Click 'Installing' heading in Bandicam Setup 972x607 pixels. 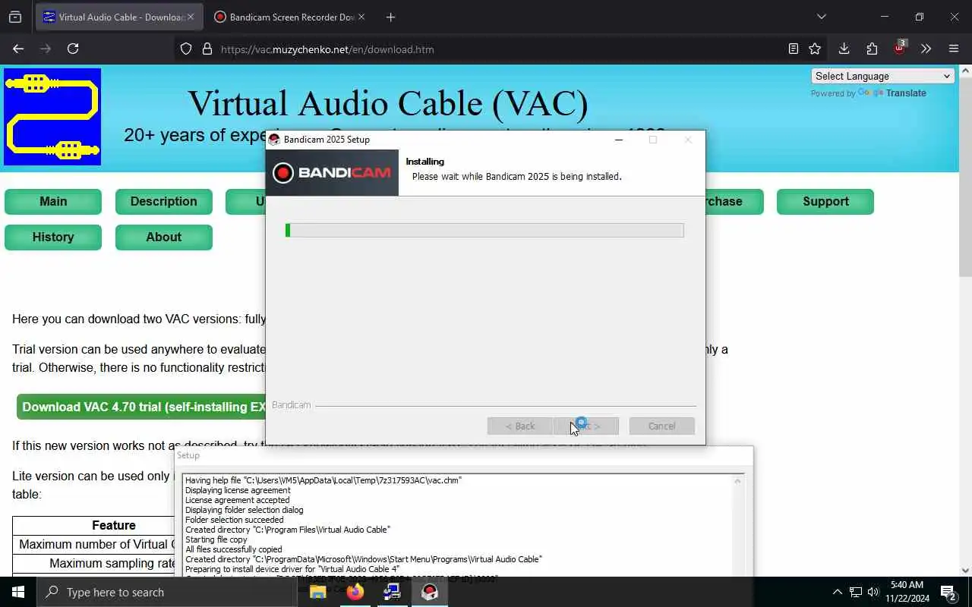(424, 162)
